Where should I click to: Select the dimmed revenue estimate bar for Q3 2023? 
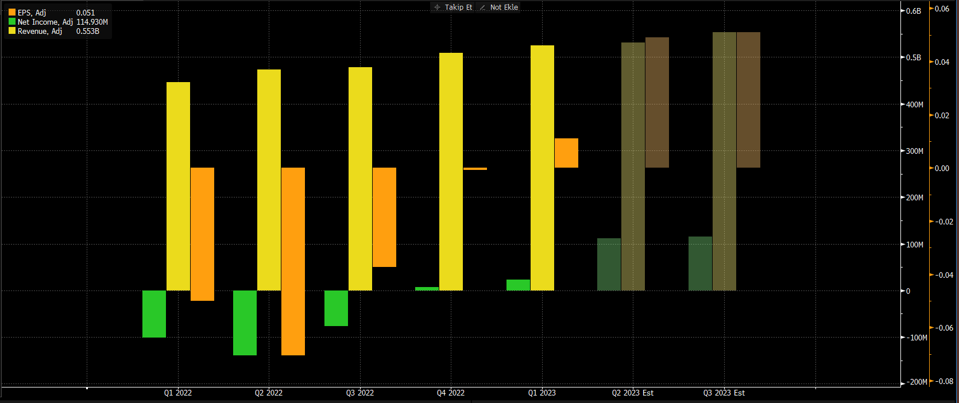pyautogui.click(x=724, y=161)
